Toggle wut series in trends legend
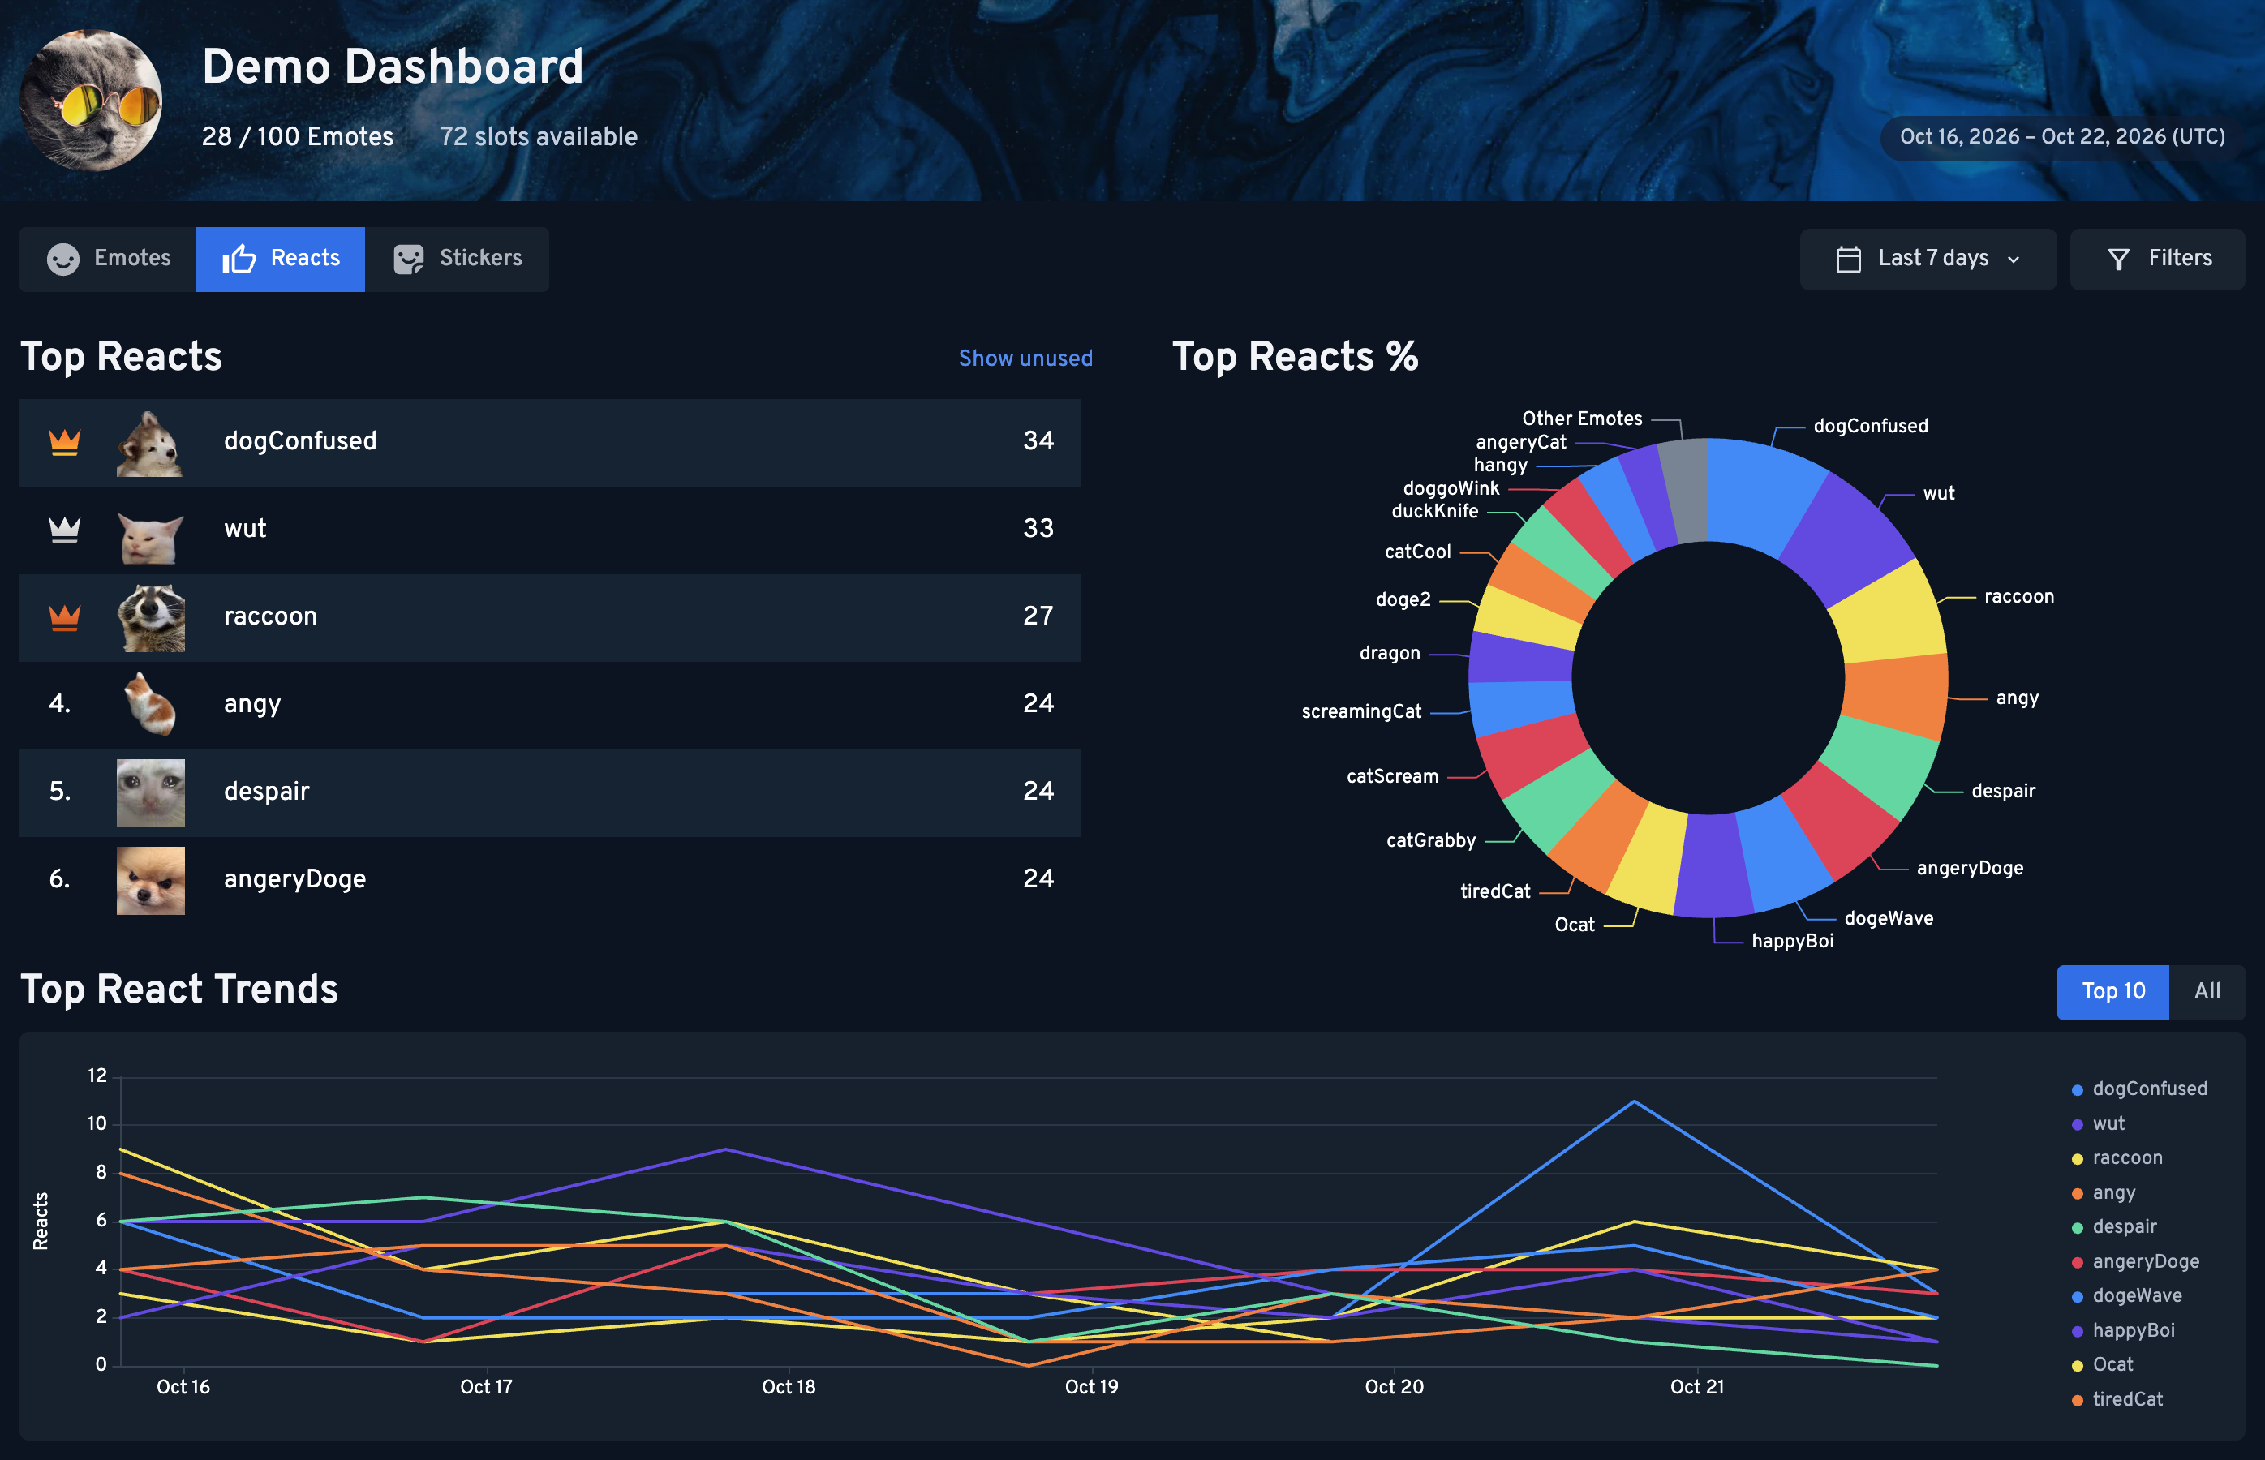 point(2097,1123)
